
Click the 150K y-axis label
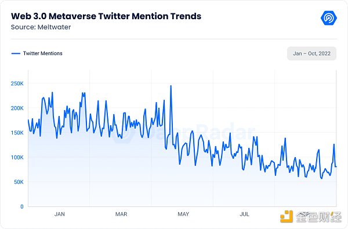point(17,133)
